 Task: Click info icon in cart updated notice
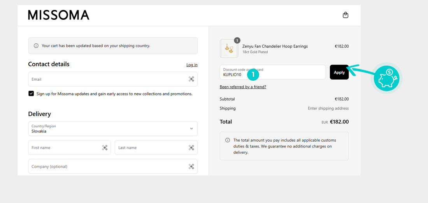click(36, 46)
